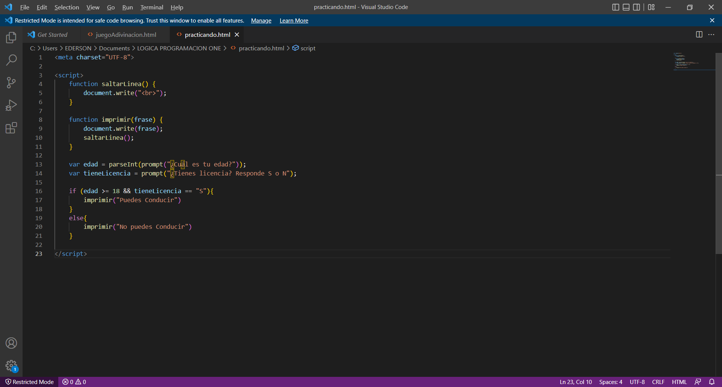The height and width of the screenshot is (387, 722).
Task: Click the meta charset line
Action: point(94,57)
